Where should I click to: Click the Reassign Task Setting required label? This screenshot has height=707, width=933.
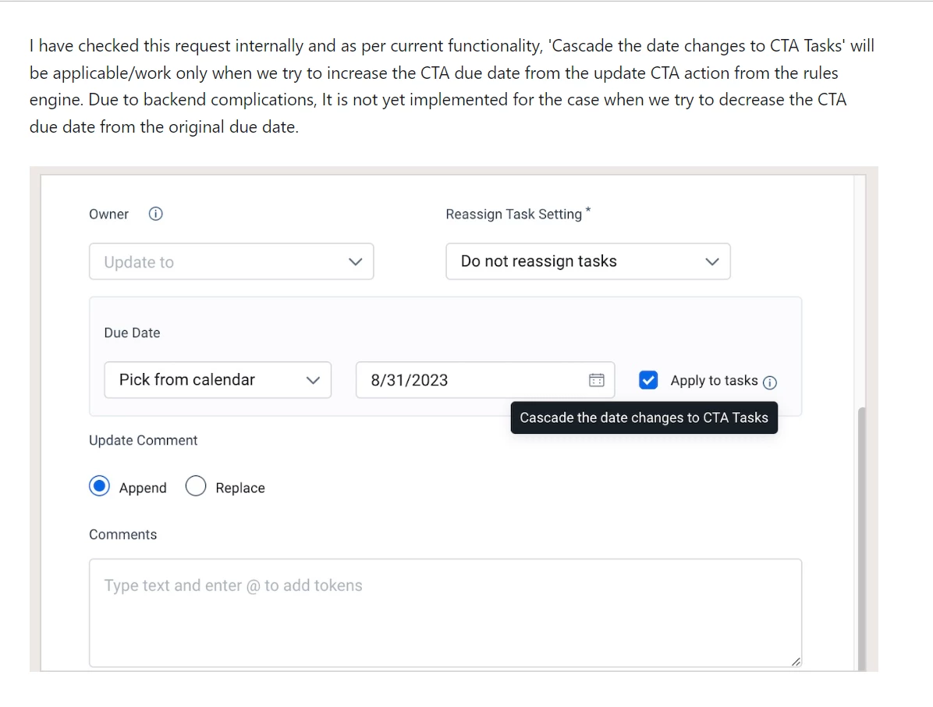[516, 213]
